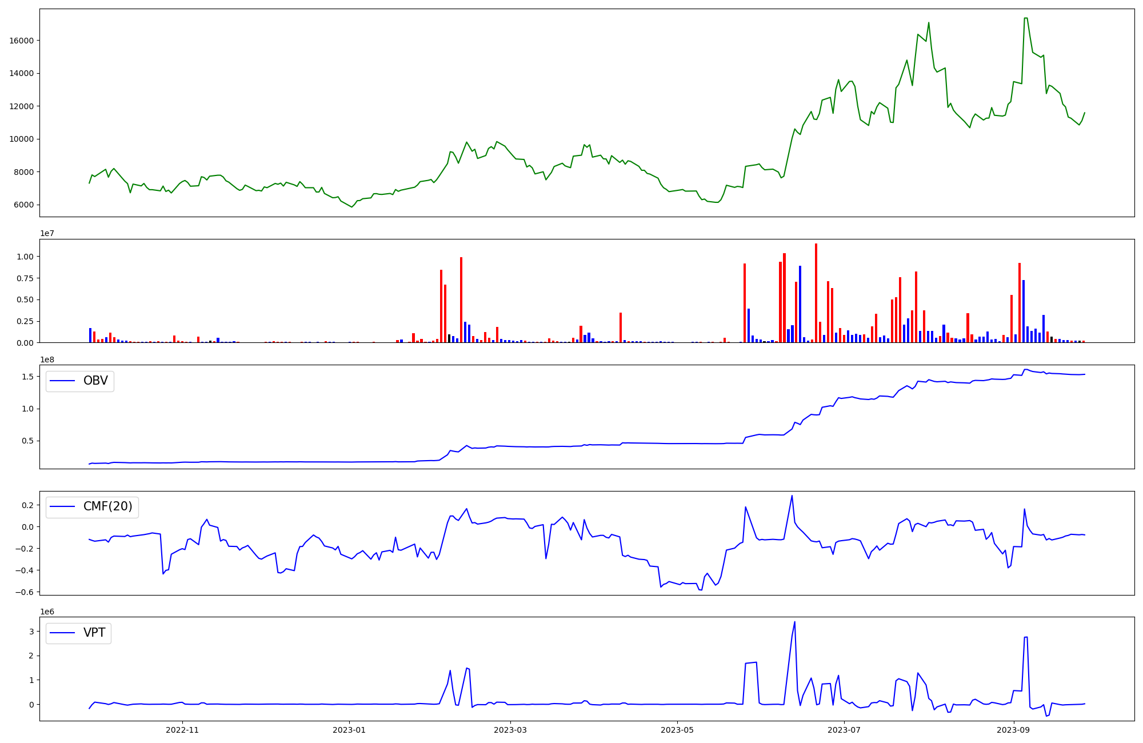The height and width of the screenshot is (743, 1143).
Task: Click the highest CMF(20) peak
Action: pos(792,496)
